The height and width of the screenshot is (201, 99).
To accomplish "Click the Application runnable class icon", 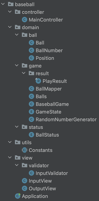I will pos(18,196).
